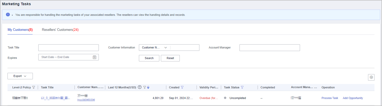Click the Level-2 Policy filter icon
382x106 pixels.
point(34,87)
